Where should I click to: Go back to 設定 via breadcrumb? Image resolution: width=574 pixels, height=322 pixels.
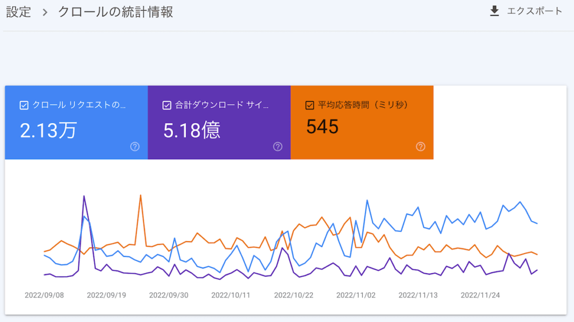point(18,12)
